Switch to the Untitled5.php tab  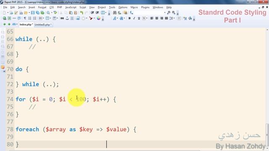(43, 25)
